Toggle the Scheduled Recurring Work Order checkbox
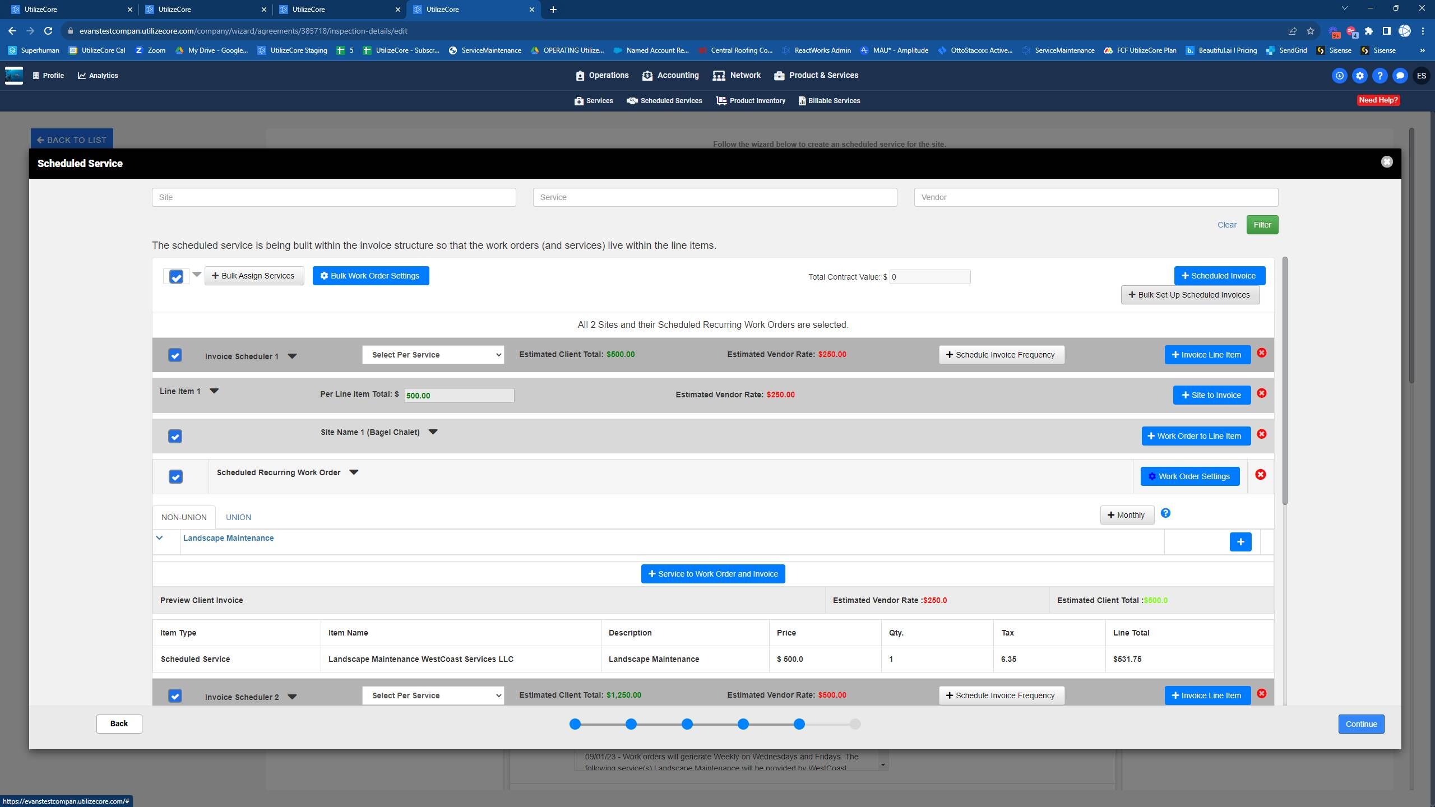 [175, 477]
